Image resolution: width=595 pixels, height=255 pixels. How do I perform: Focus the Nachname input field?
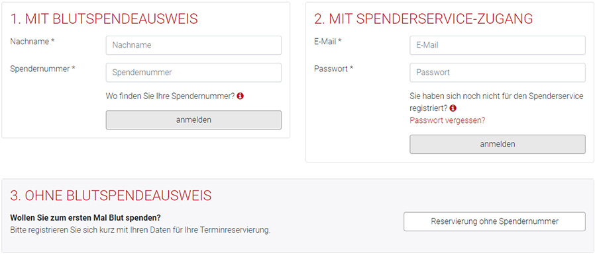coord(193,46)
